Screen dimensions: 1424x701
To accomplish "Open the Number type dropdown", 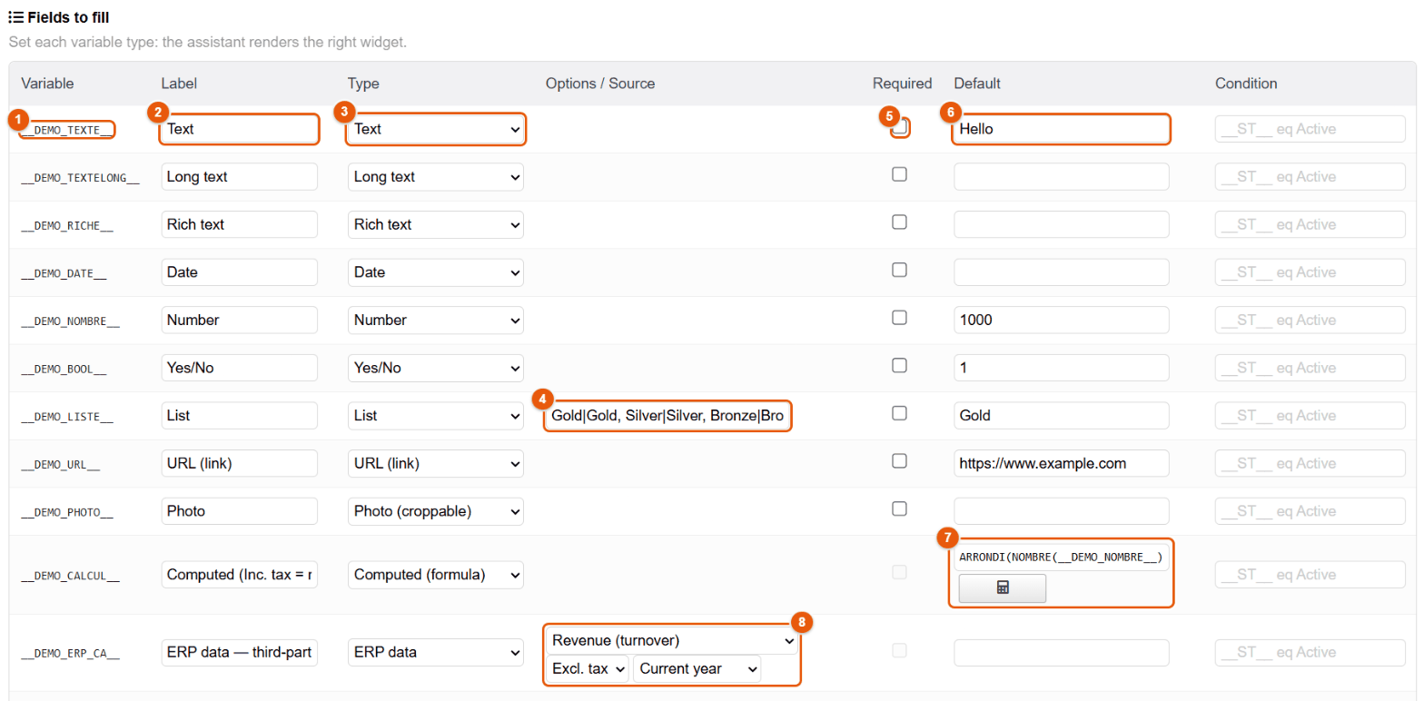I will click(x=436, y=320).
